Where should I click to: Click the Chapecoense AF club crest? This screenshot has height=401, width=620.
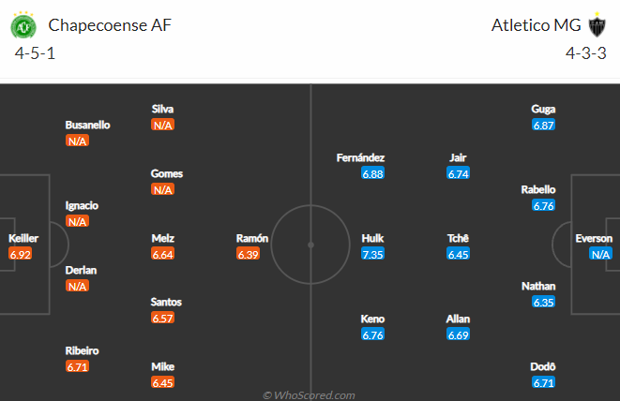(23, 25)
